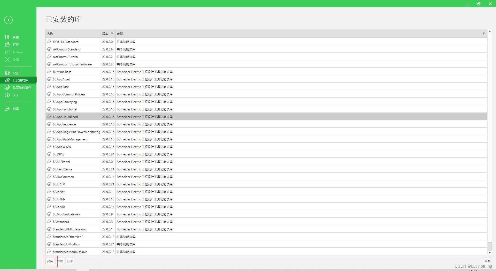The width and height of the screenshot is (496, 271).
Task: Click the About info icon in sidebar
Action: pyautogui.click(x=7, y=95)
